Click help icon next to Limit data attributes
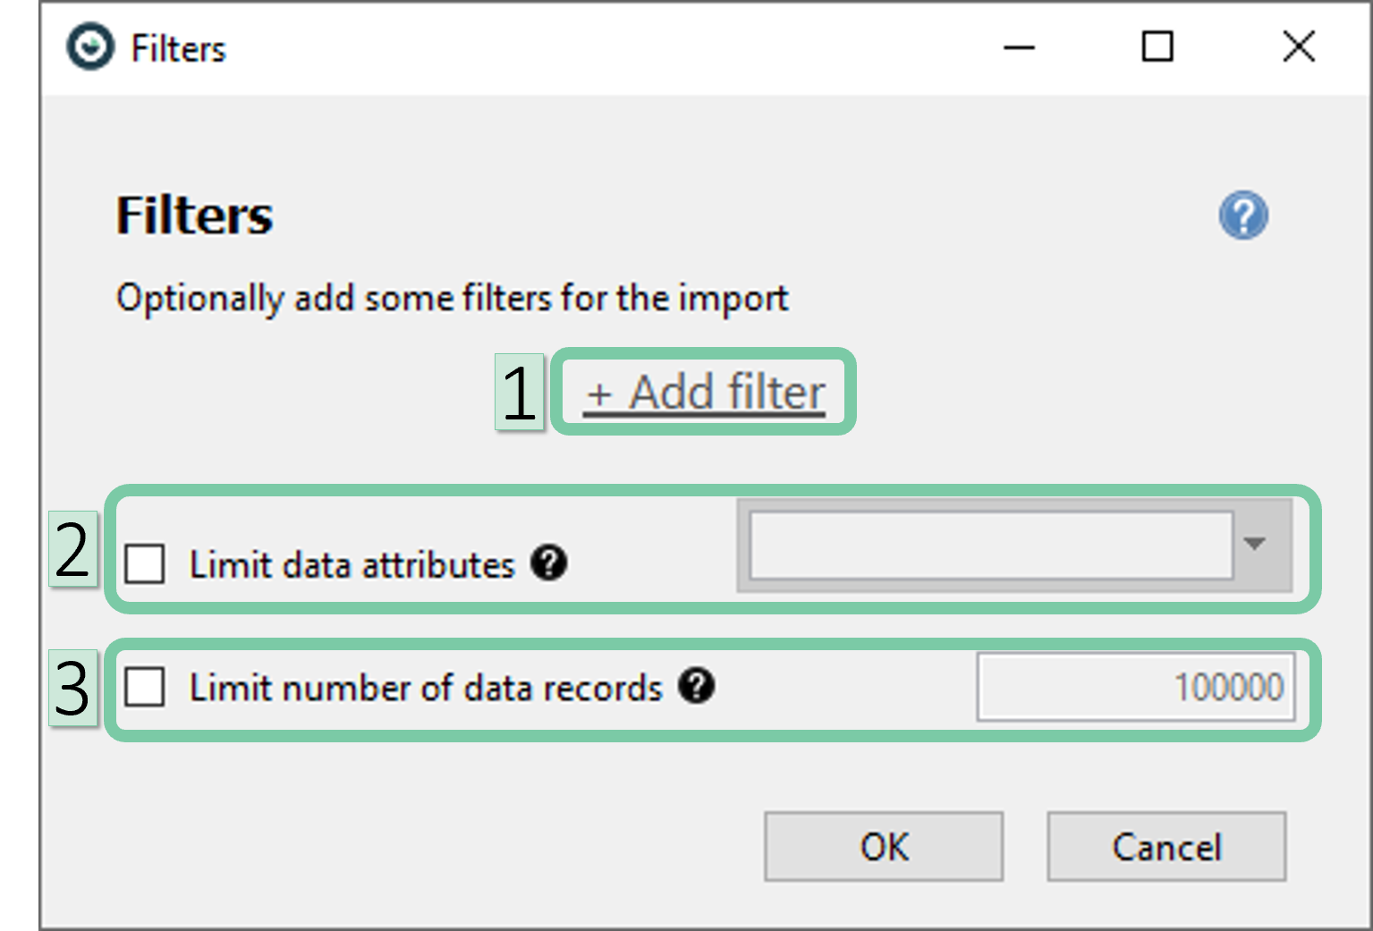This screenshot has width=1373, height=931. click(548, 563)
